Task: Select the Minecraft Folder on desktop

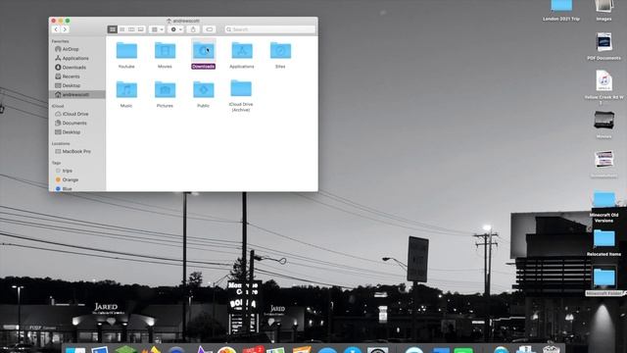Action: 603,282
